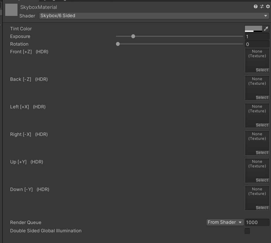
Task: Click the Front [+Z] texture slot
Action: [x=257, y=61]
